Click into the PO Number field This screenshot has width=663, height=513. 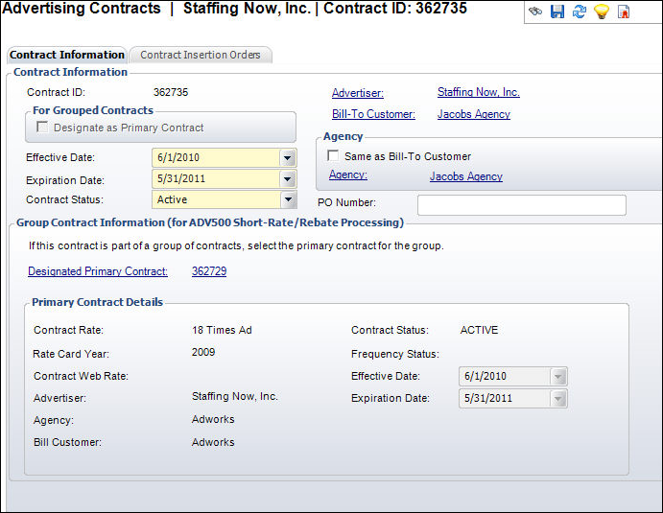point(522,205)
